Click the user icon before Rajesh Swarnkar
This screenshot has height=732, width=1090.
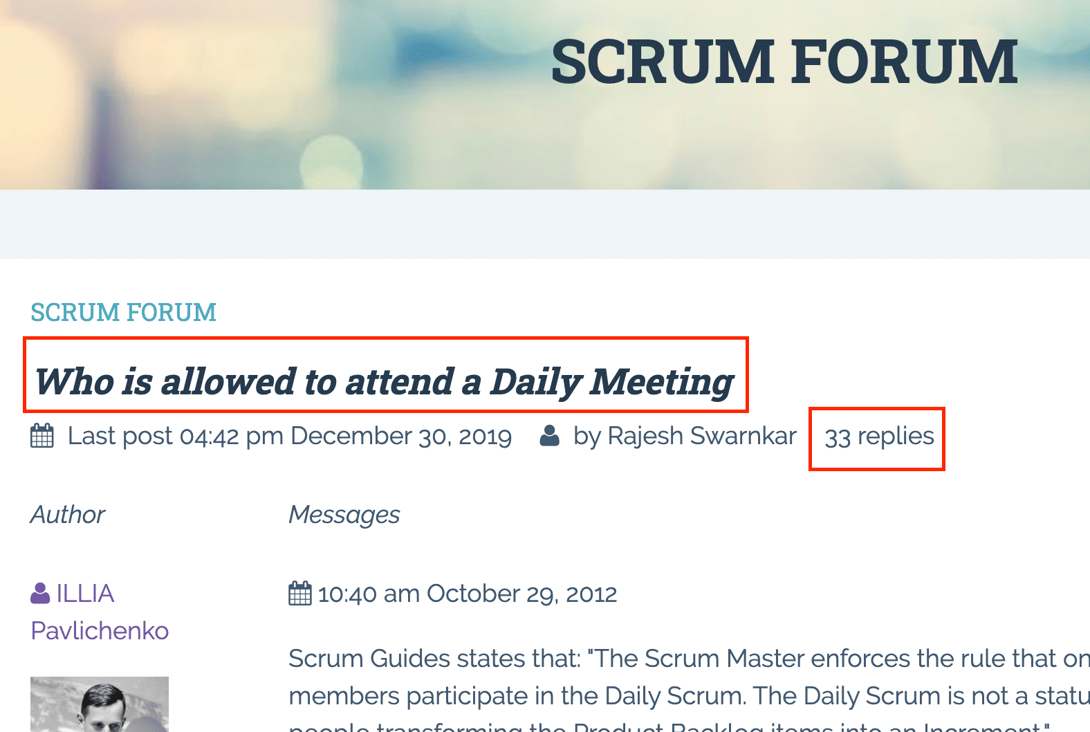pos(550,437)
